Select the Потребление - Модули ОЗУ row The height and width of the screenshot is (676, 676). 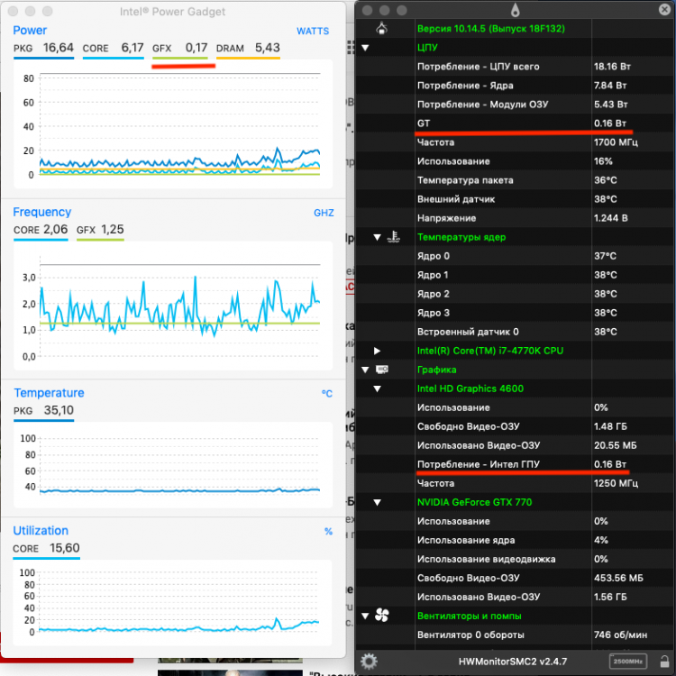[x=516, y=105]
